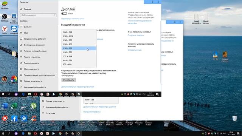
Task: Click the Настройки графики link
Action: (x=92, y=112)
